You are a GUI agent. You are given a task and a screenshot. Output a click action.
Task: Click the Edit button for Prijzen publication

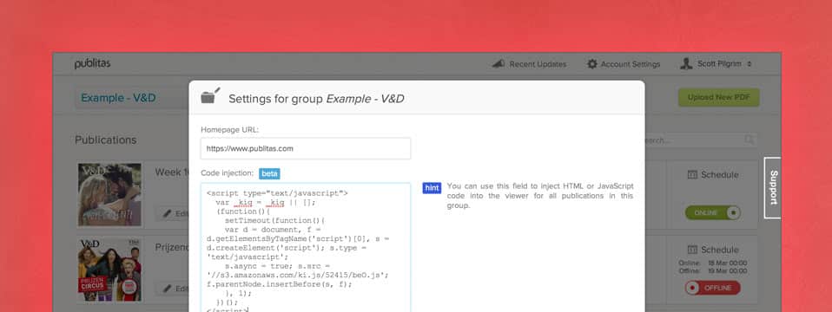coord(174,289)
